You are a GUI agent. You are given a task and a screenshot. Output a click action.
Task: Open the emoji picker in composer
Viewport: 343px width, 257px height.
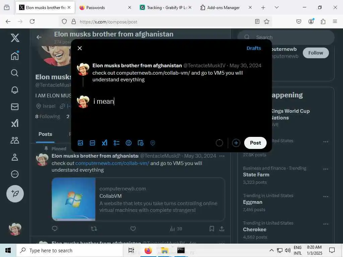129,143
